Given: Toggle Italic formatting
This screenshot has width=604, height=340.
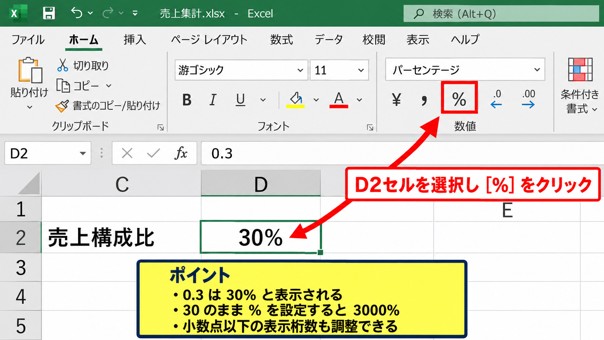Looking at the screenshot, I should point(213,100).
